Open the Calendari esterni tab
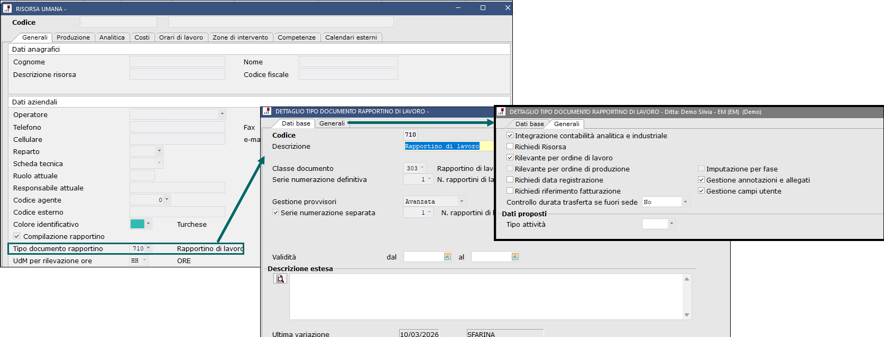The width and height of the screenshot is (884, 337). pos(351,37)
